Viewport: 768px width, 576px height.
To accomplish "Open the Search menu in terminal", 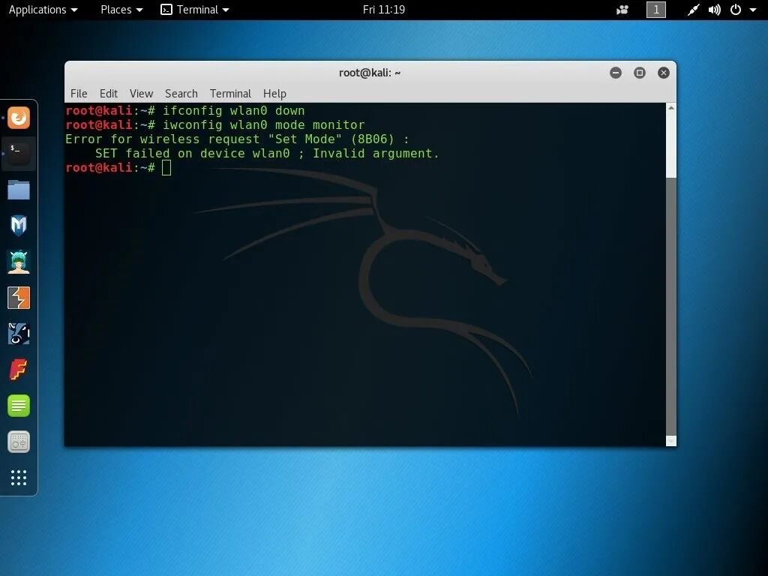I will (x=181, y=94).
